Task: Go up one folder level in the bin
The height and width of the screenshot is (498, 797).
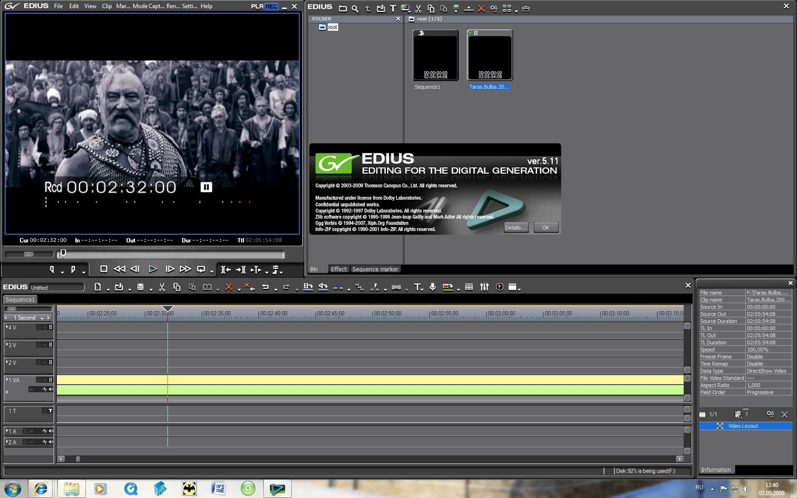Action: (x=368, y=8)
